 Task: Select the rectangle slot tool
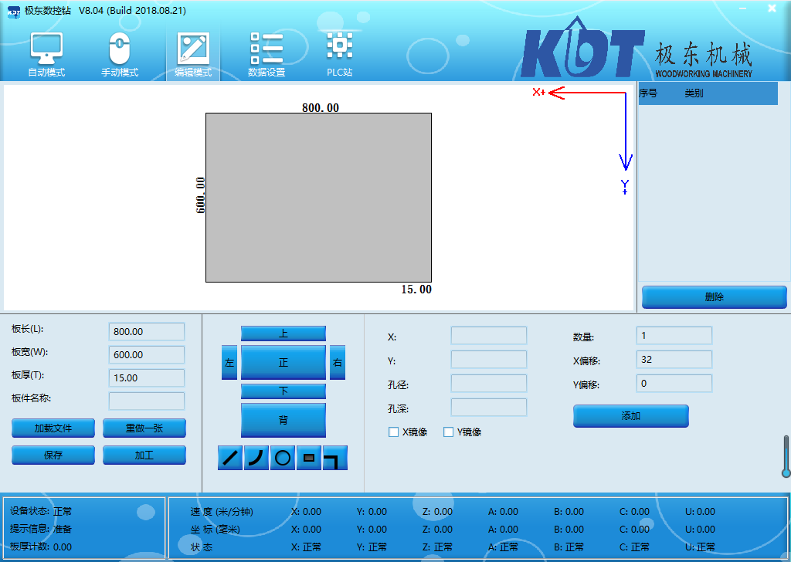click(x=309, y=458)
